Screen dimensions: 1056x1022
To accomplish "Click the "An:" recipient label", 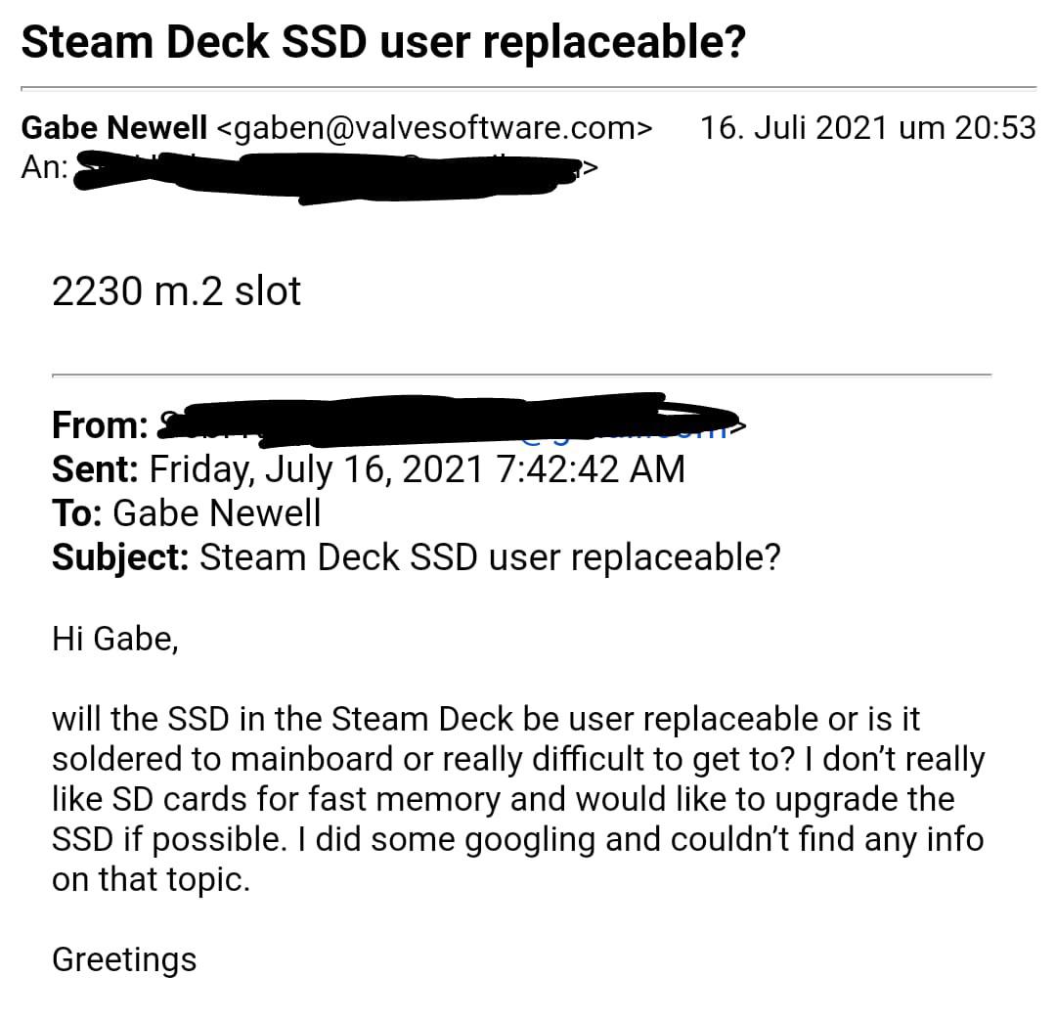I will [44, 167].
